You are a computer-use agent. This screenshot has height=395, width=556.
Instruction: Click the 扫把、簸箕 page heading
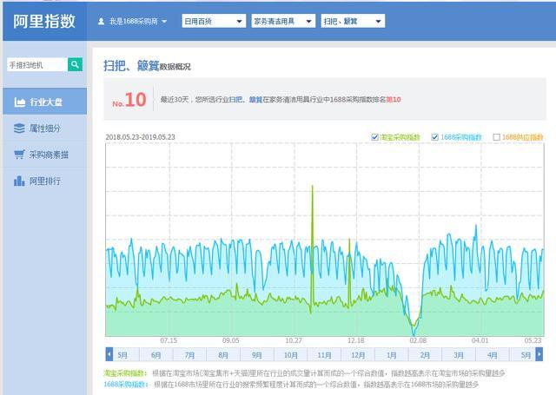[x=131, y=65]
